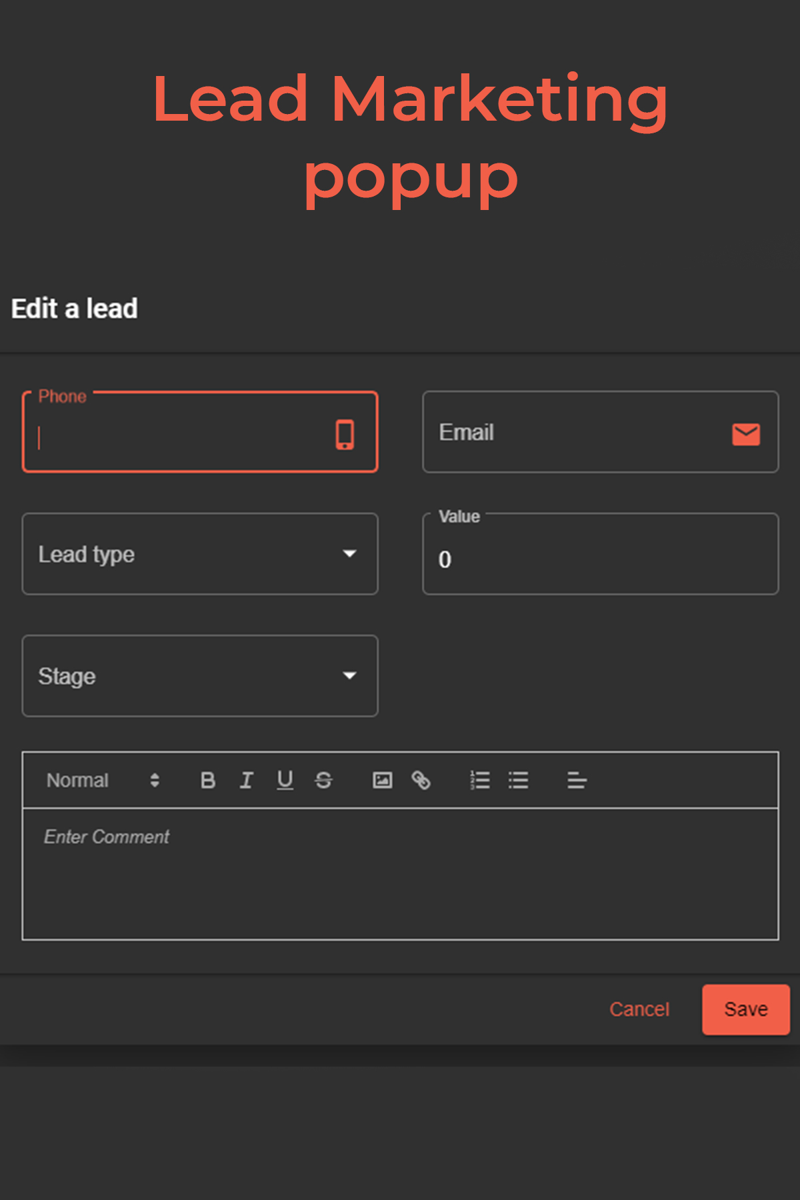Open the Normal text style picker
The image size is (800, 1200).
(x=103, y=780)
